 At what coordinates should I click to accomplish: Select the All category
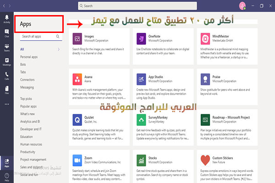tap(22, 49)
